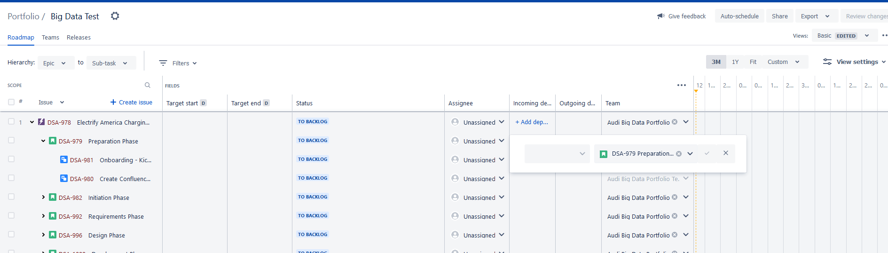The image size is (888, 253).
Task: Collapse the DSA-978 epic row
Action: coord(32,122)
